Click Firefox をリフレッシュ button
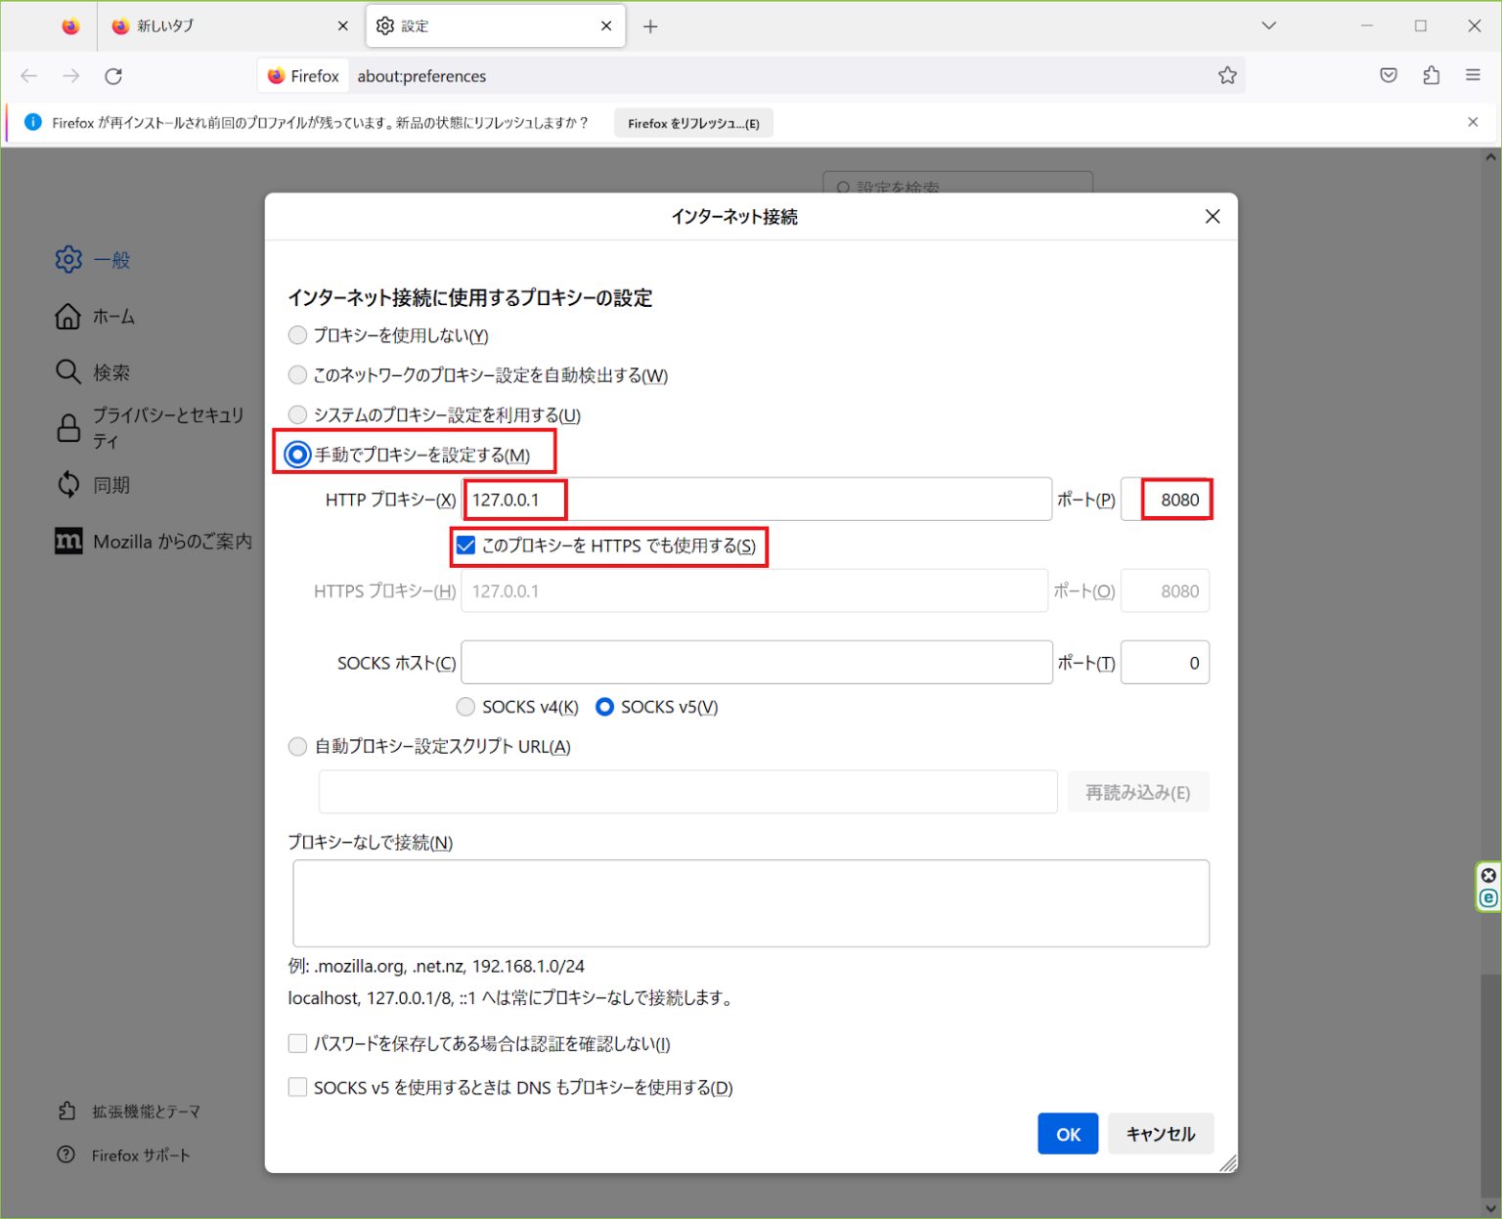This screenshot has width=1502, height=1219. 693,122
